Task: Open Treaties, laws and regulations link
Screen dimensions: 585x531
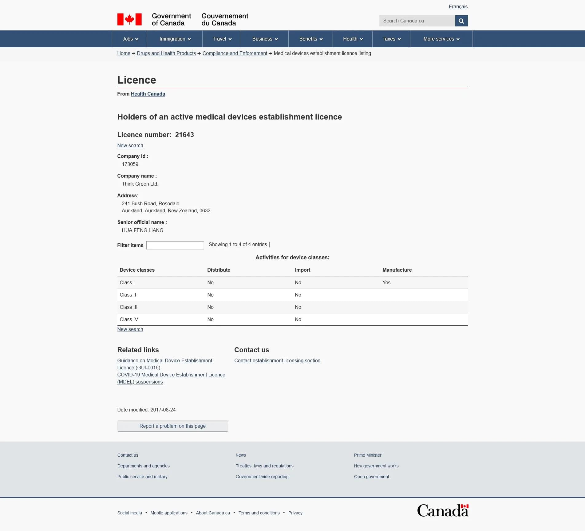Action: 265,466
